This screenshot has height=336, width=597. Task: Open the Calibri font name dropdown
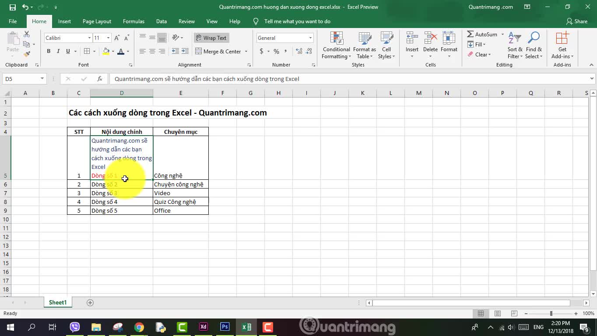click(89, 38)
